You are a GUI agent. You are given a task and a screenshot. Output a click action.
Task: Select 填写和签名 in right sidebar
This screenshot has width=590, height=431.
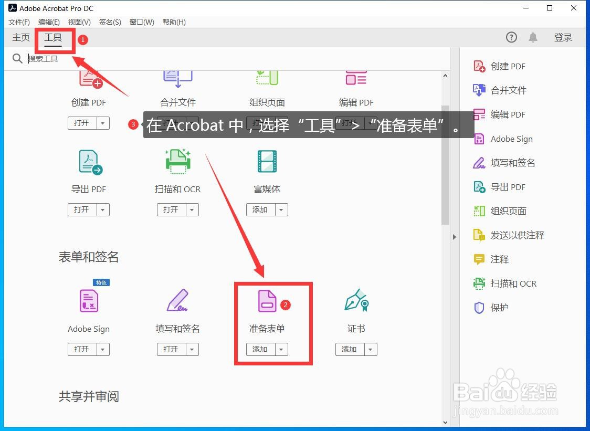click(504, 163)
